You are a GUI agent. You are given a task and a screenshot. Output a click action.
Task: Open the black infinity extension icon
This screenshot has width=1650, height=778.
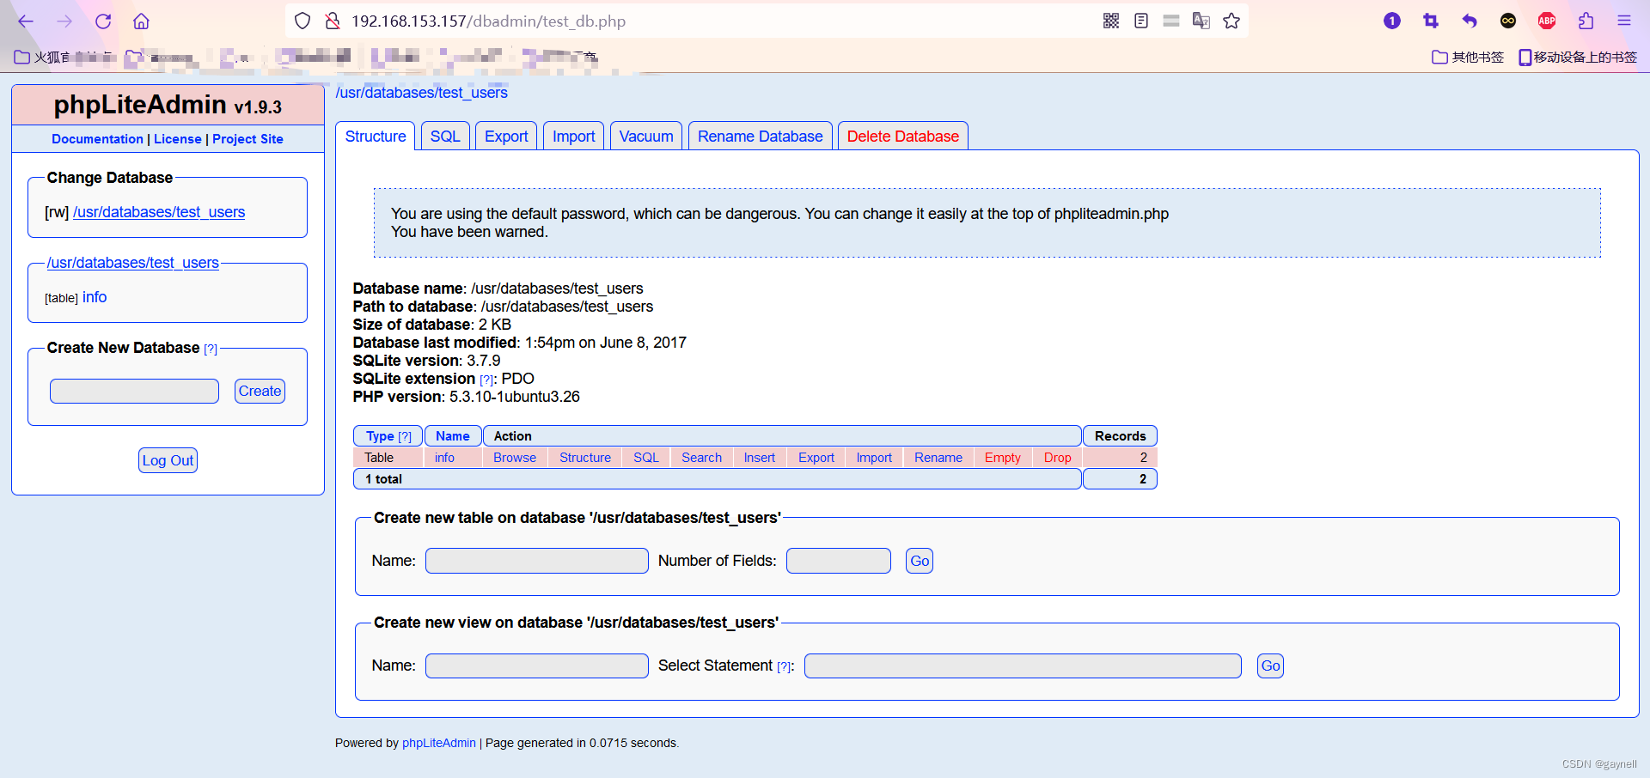1508,21
